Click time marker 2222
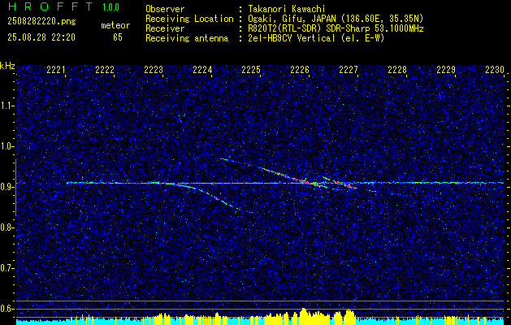This screenshot has width=511, height=325. (x=105, y=70)
